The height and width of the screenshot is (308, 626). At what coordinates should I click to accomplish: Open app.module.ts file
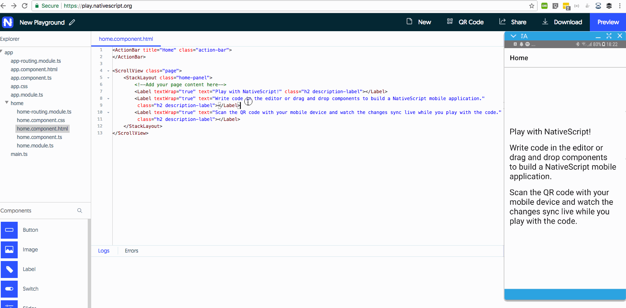(x=27, y=95)
